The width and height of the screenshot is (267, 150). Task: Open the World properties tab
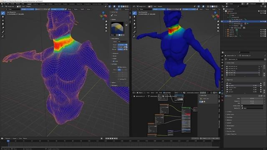point(222,72)
